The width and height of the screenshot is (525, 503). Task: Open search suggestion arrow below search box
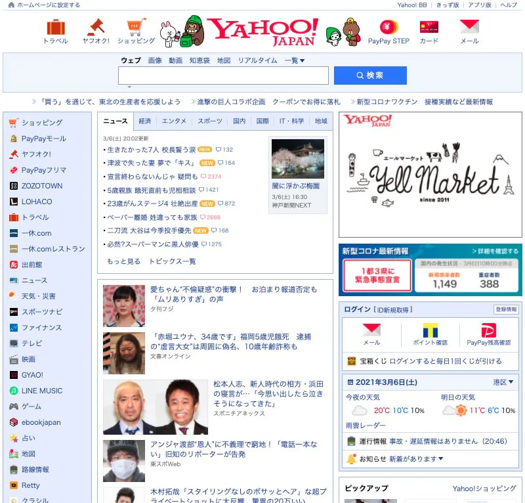pos(129,87)
